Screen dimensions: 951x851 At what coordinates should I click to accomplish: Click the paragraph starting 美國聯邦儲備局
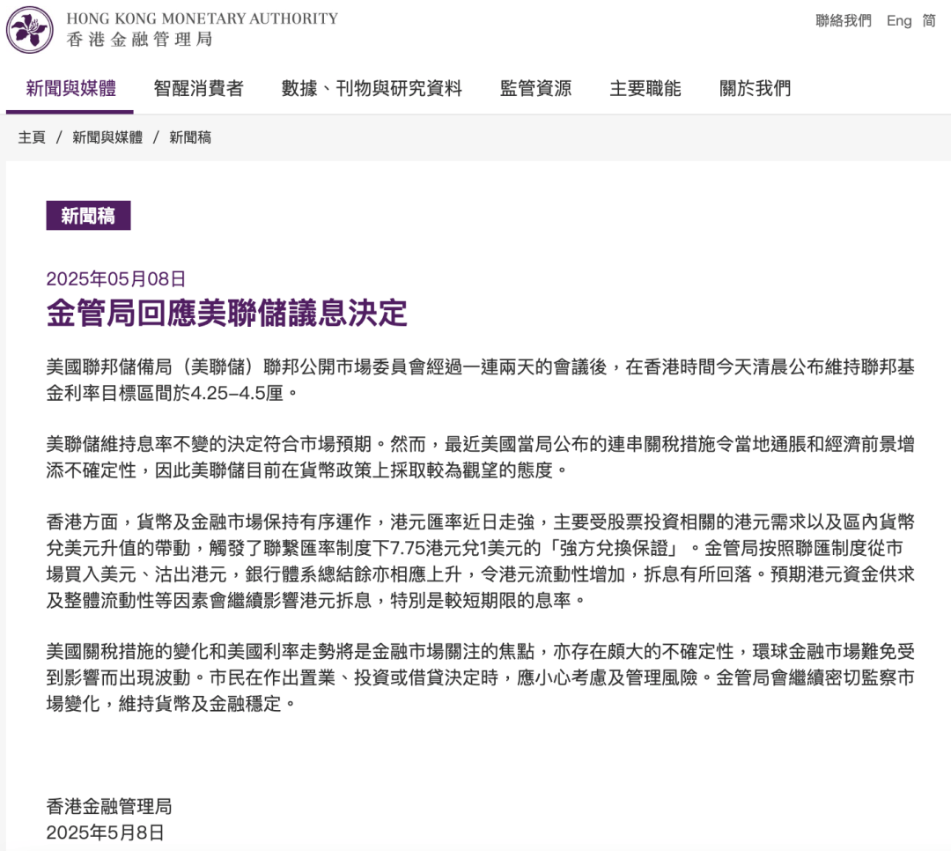click(x=481, y=380)
